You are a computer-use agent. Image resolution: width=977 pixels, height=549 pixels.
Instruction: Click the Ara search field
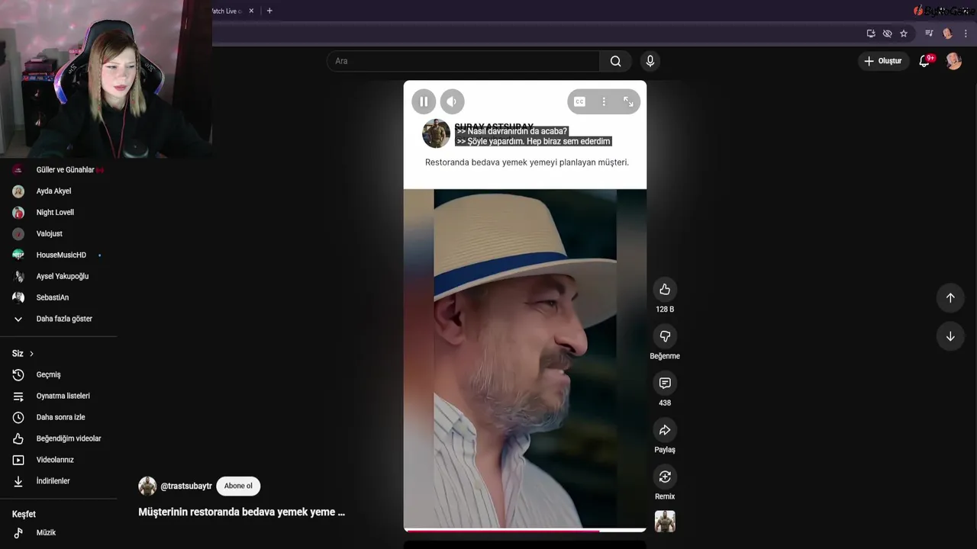click(x=463, y=61)
